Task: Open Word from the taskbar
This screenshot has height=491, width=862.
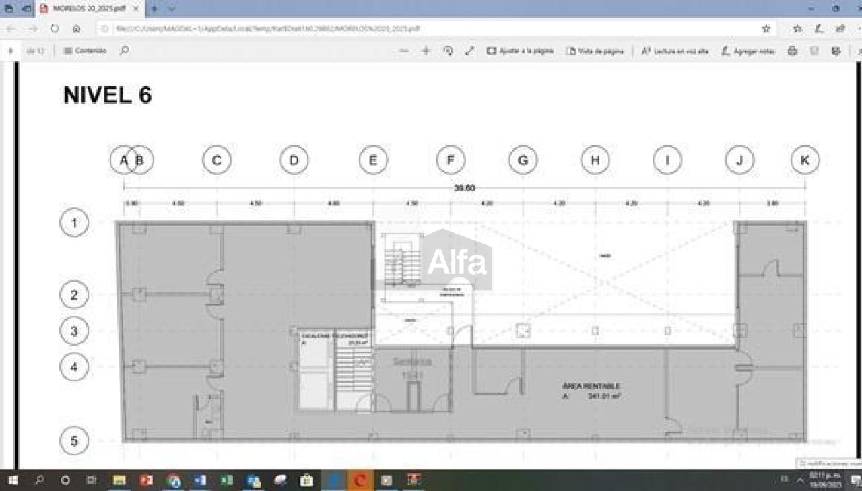Action: coord(200,480)
